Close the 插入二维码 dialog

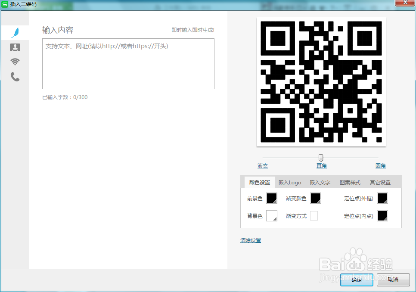(405, 3)
